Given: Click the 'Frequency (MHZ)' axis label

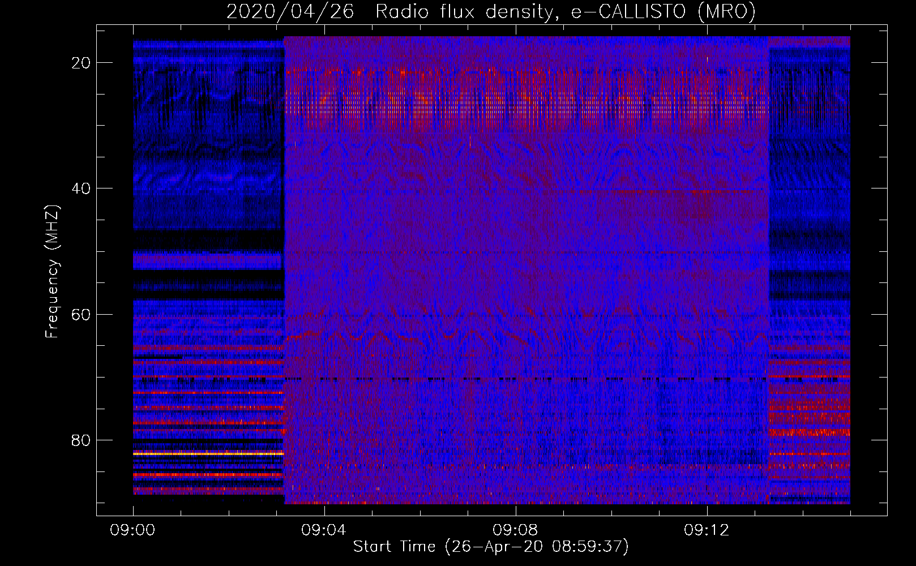Looking at the screenshot, I should pos(52,272).
